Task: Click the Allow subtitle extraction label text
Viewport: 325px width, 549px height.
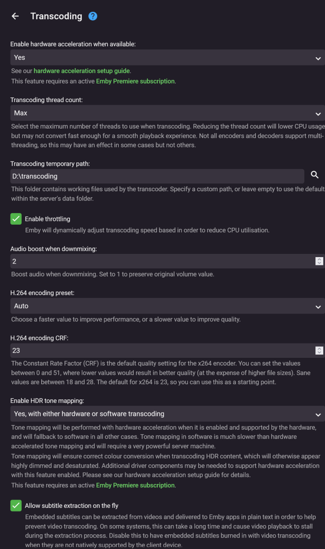Action: pos(71,506)
